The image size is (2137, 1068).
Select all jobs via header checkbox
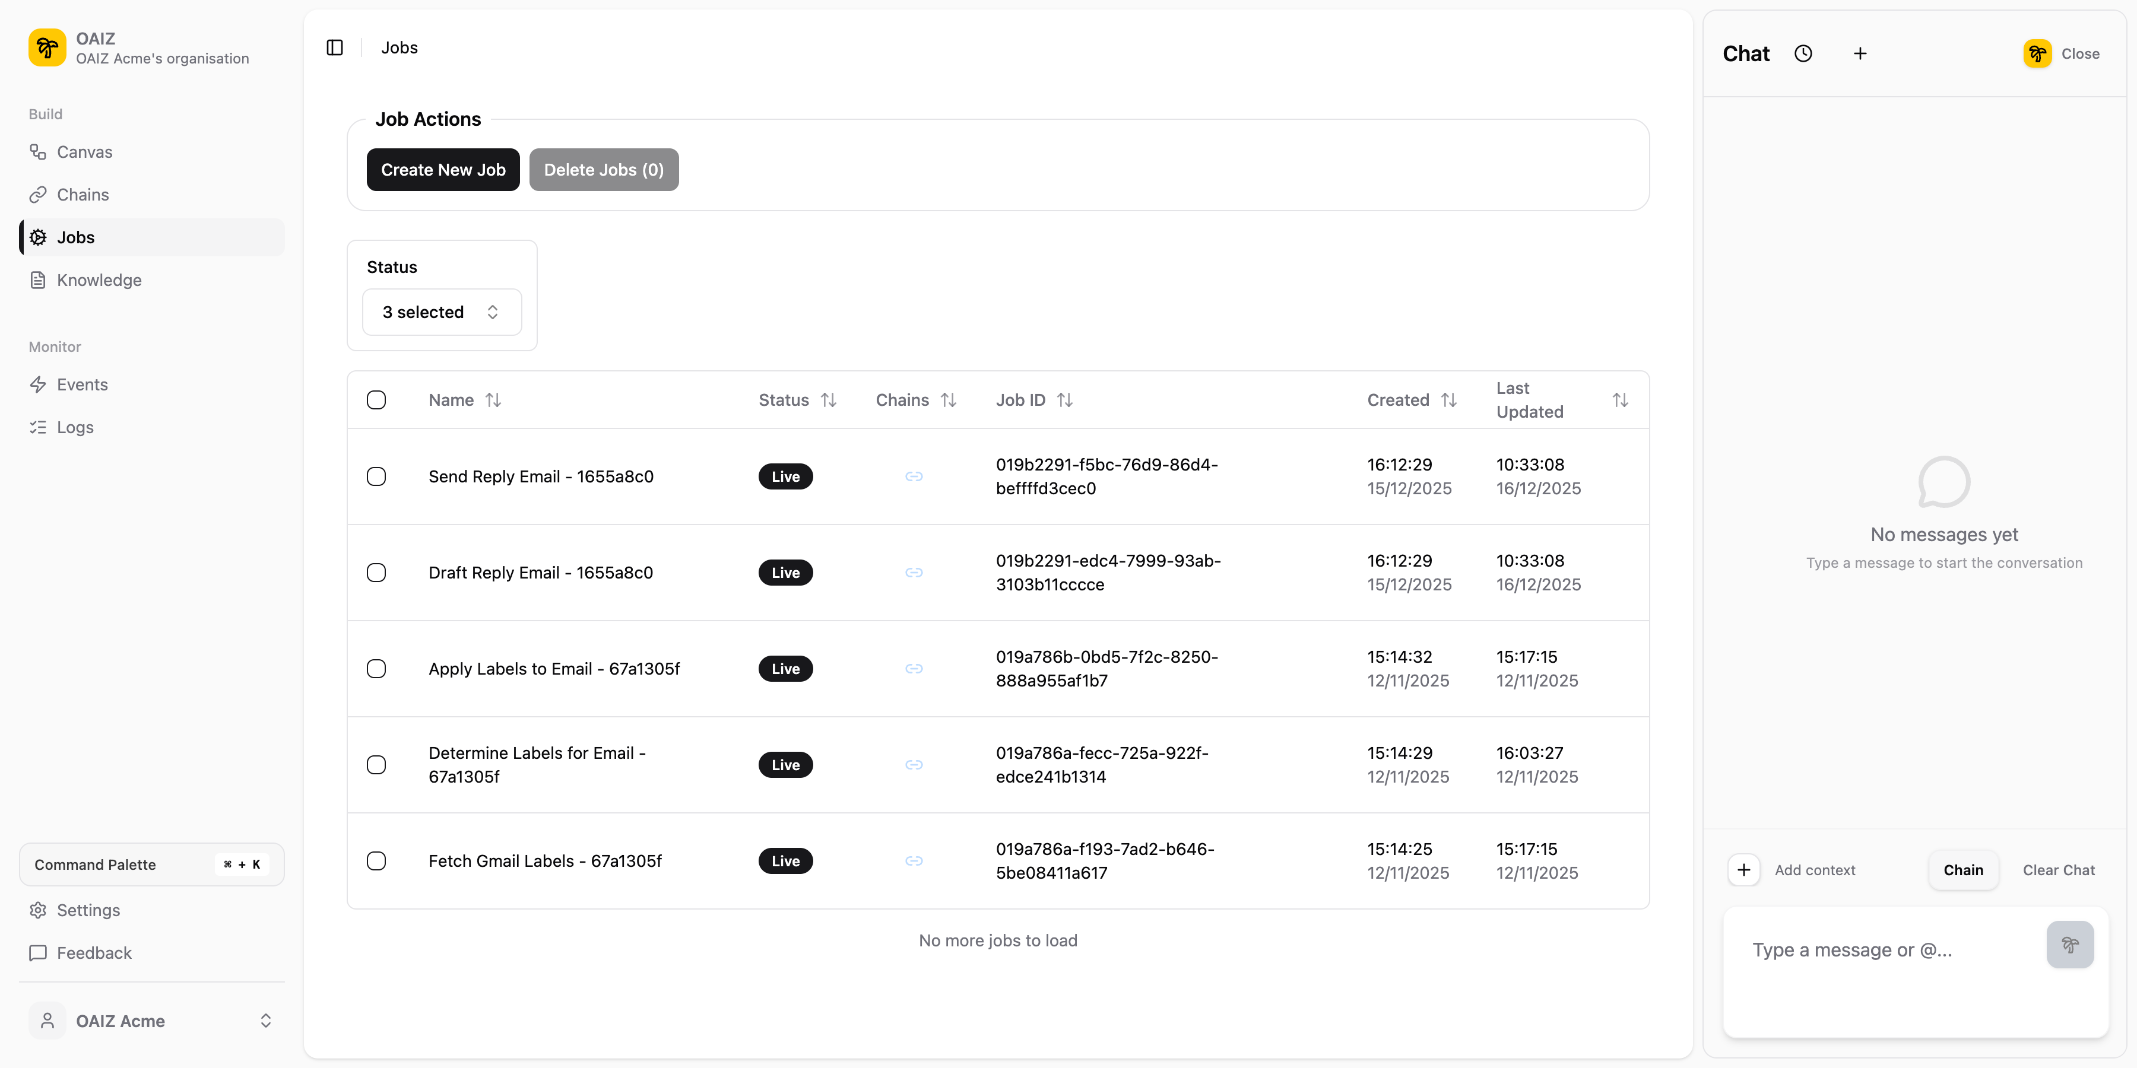(x=376, y=400)
